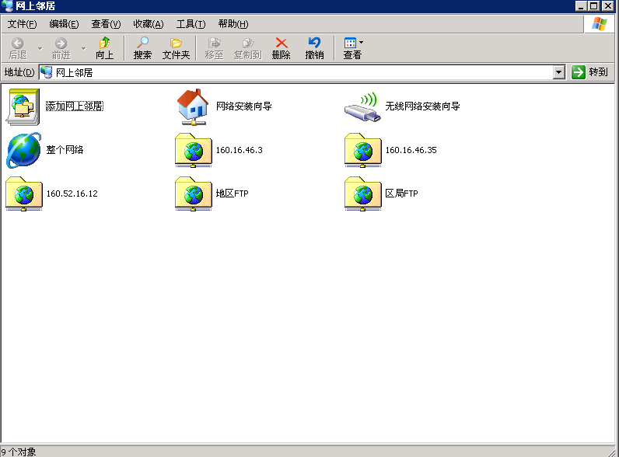Open the 搜索 search pane
The width and height of the screenshot is (619, 457).
(142, 48)
